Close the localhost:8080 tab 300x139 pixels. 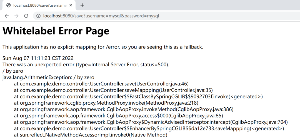(x=72, y=5)
